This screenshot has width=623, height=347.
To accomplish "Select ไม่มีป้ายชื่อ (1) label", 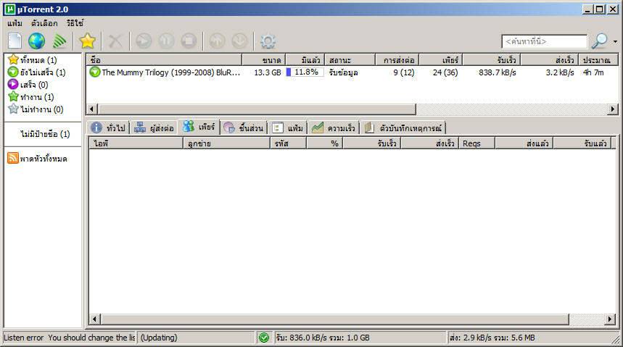I will pyautogui.click(x=45, y=134).
